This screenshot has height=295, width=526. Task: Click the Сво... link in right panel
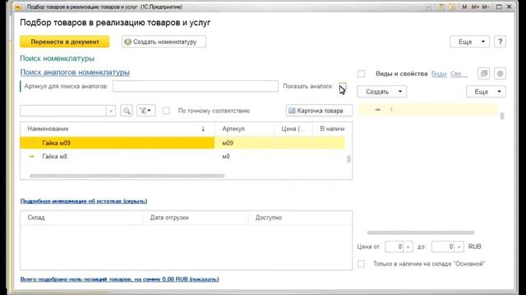point(459,74)
